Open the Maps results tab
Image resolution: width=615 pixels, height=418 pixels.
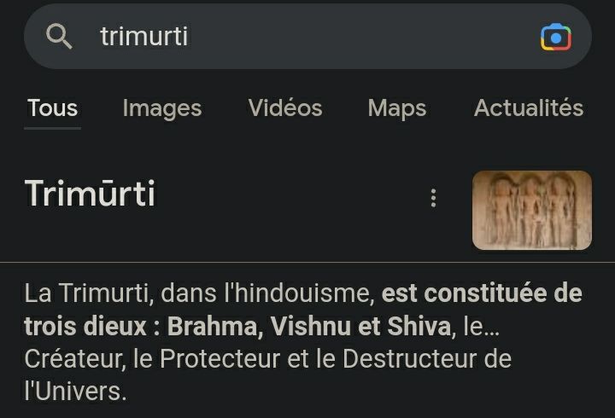pyautogui.click(x=397, y=108)
